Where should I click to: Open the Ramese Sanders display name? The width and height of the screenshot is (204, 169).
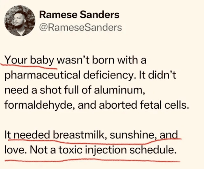(79, 14)
